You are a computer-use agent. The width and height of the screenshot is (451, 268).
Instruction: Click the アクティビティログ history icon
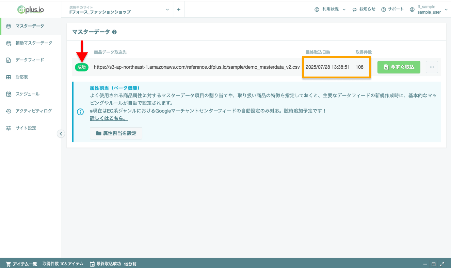point(9,111)
